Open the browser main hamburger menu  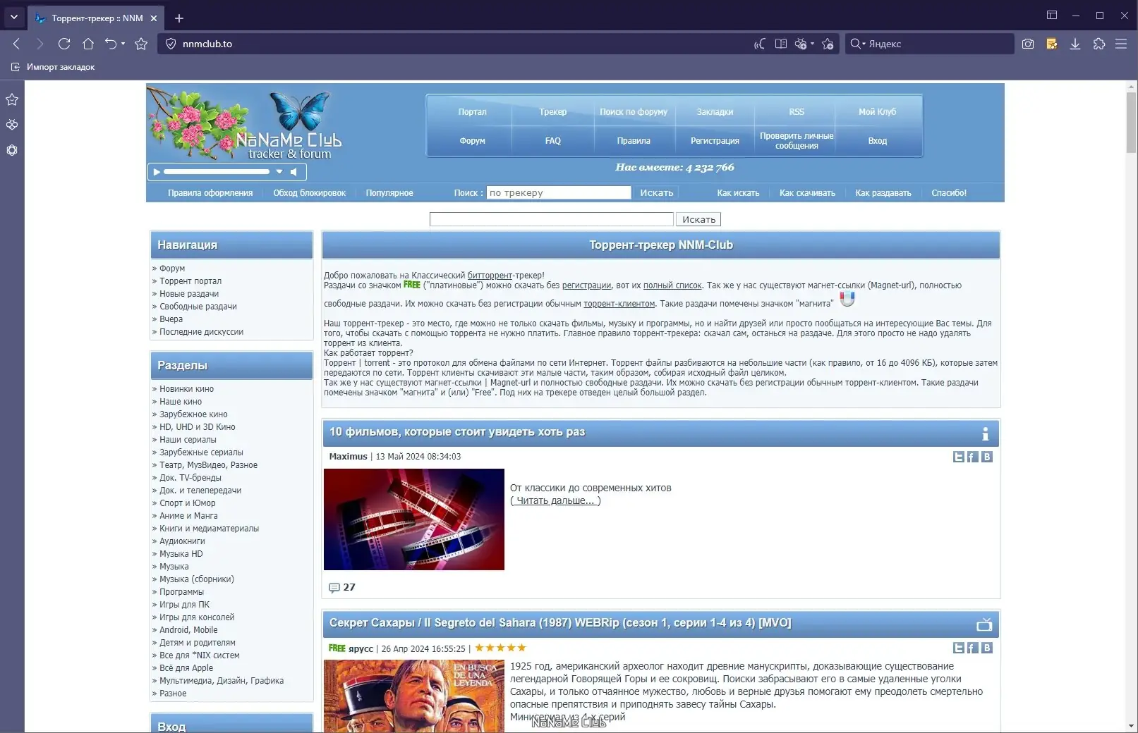click(x=1121, y=44)
